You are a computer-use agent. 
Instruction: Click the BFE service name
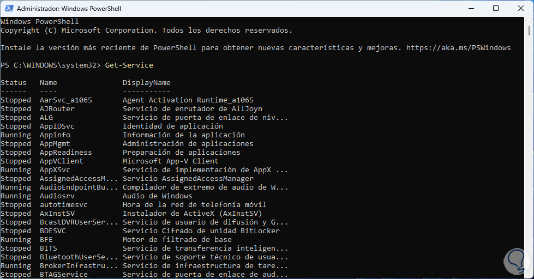(x=46, y=240)
